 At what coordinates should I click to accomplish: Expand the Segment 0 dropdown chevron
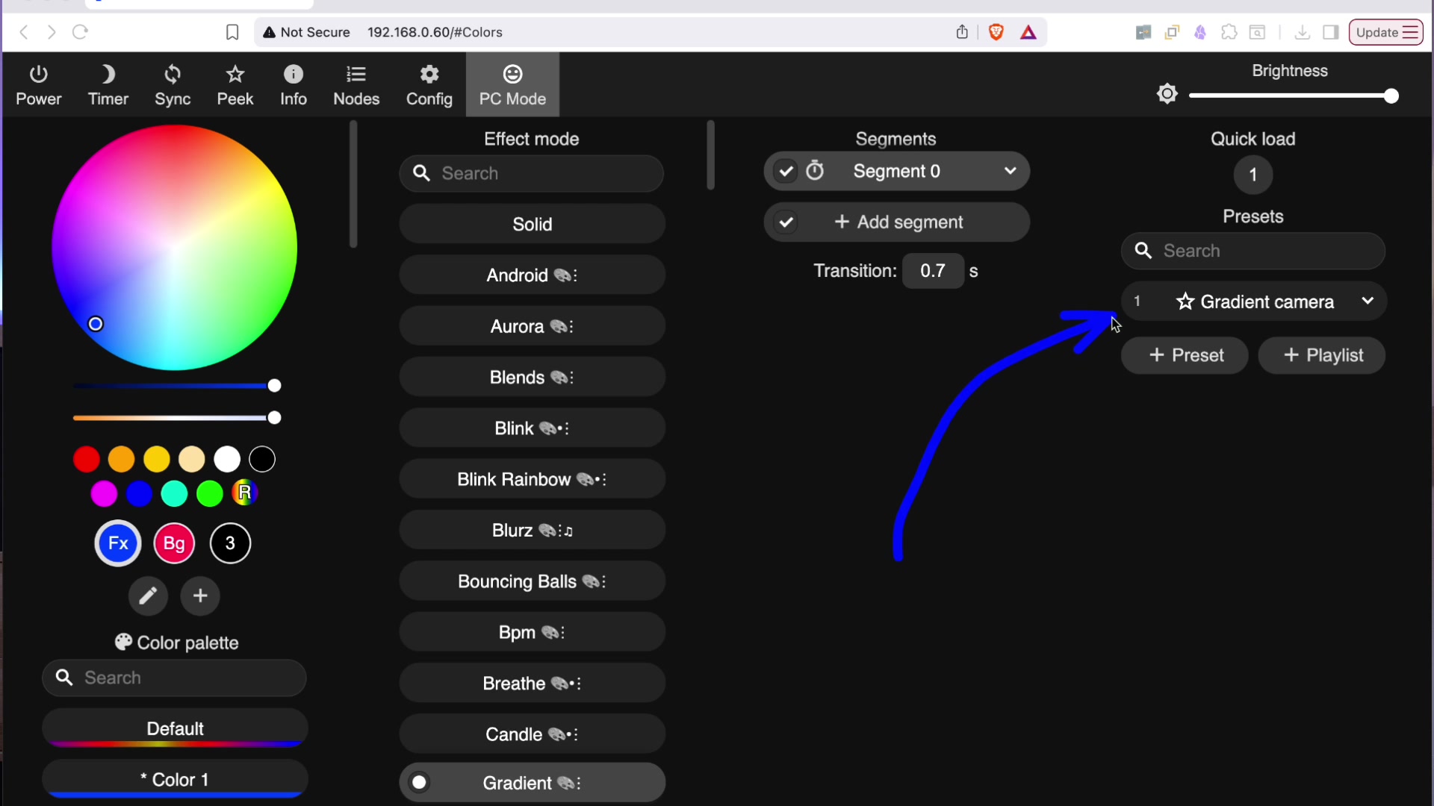tap(1011, 172)
